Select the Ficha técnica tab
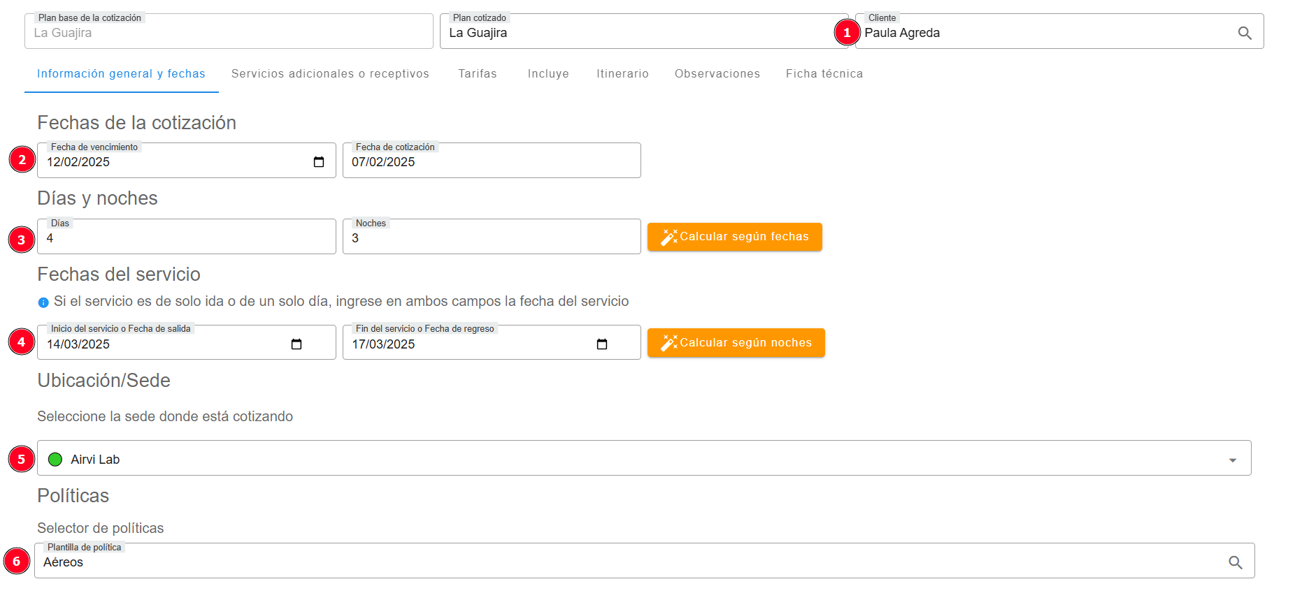 [x=824, y=74]
